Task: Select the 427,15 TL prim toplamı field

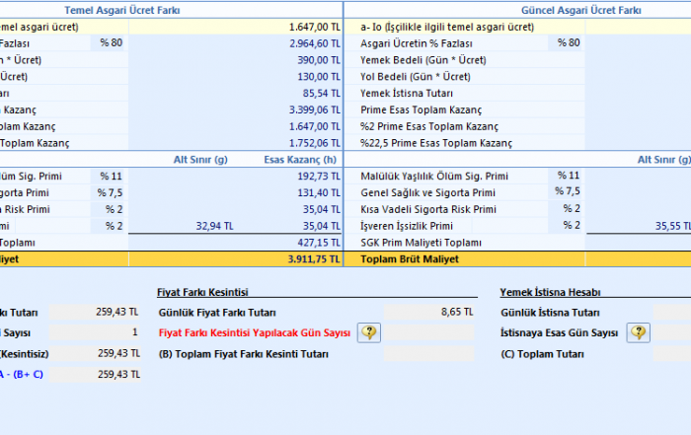Action: (235, 243)
